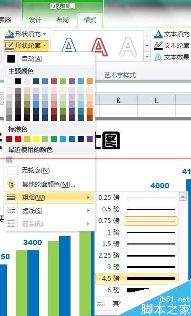This screenshot has width=191, height=316.
Task: Select the yellow standard color
Action: coord(36,139)
